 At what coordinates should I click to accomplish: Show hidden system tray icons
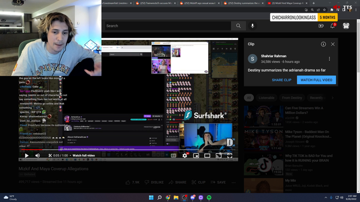pos(326,198)
